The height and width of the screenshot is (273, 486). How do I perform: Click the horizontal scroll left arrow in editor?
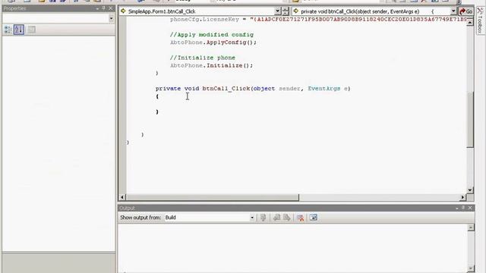coord(122,197)
